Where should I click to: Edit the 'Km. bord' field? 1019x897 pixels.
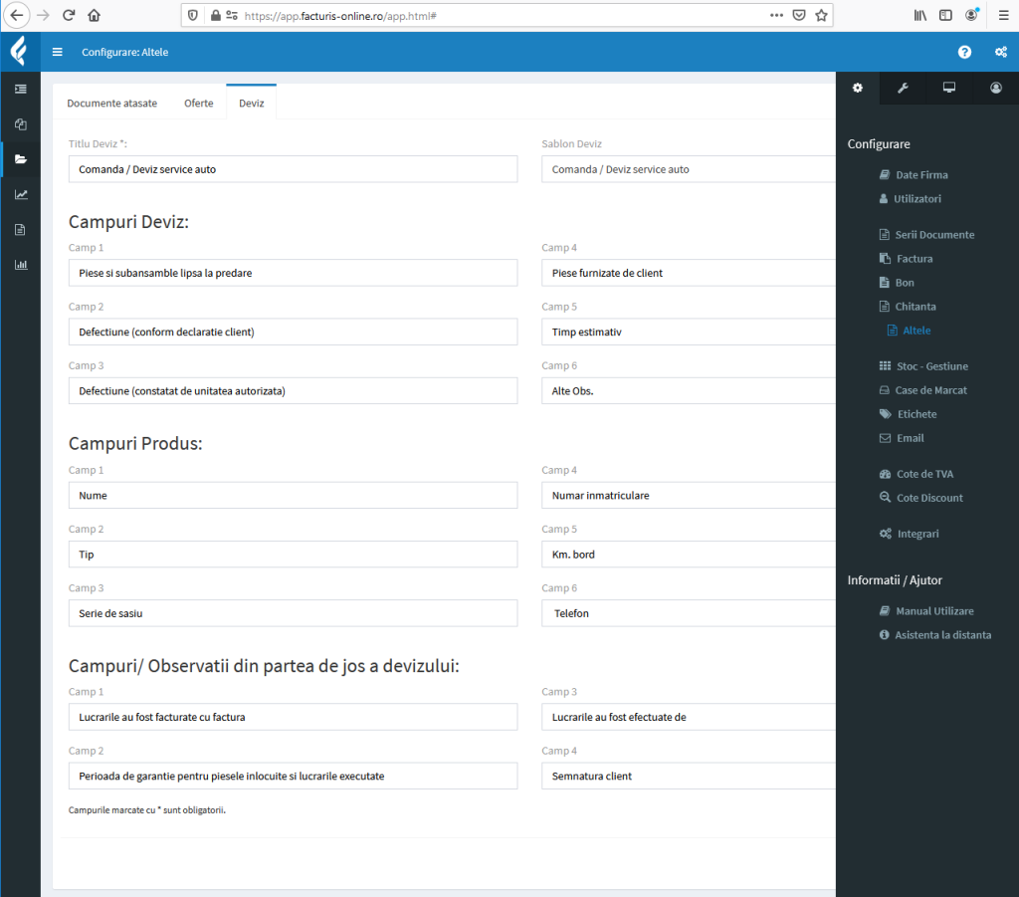(689, 555)
